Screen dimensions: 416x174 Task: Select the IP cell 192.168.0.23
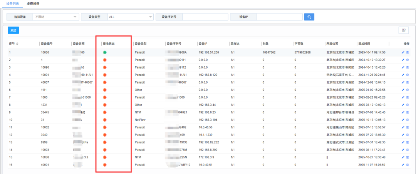(207, 112)
